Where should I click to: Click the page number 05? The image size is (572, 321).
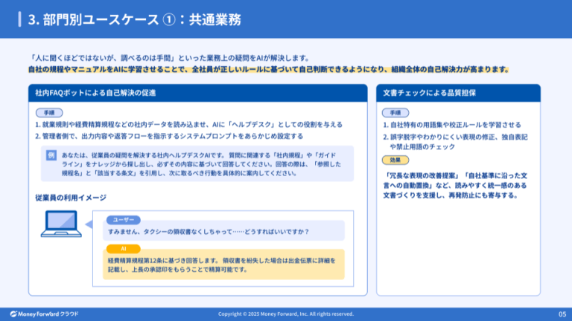[x=562, y=314]
